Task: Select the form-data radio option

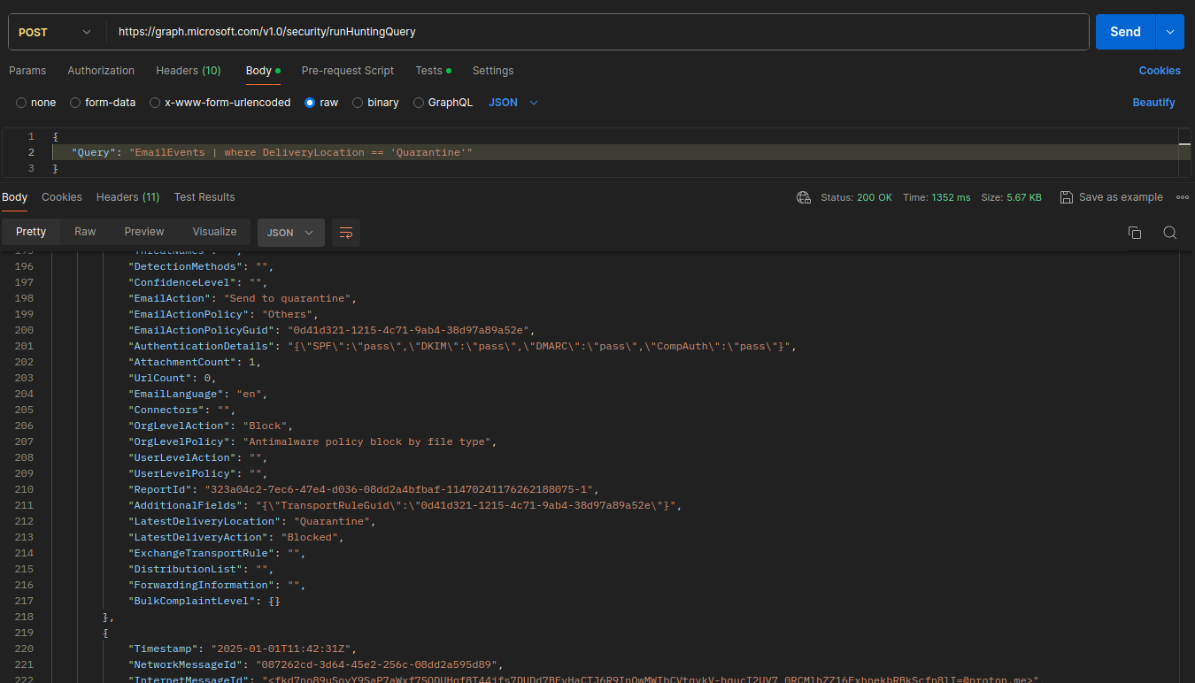Action: (75, 103)
